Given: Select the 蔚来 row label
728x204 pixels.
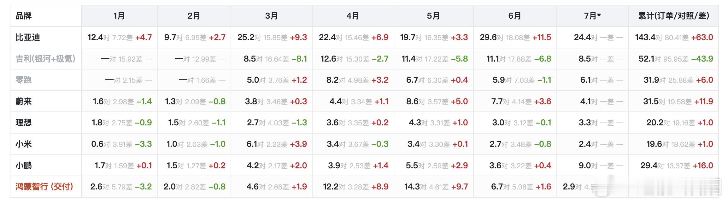Looking at the screenshot, I should [24, 101].
